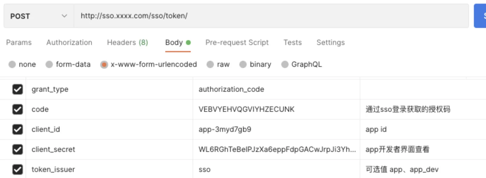
Task: Uncheck the client_secret parameter
Action: pos(17,149)
